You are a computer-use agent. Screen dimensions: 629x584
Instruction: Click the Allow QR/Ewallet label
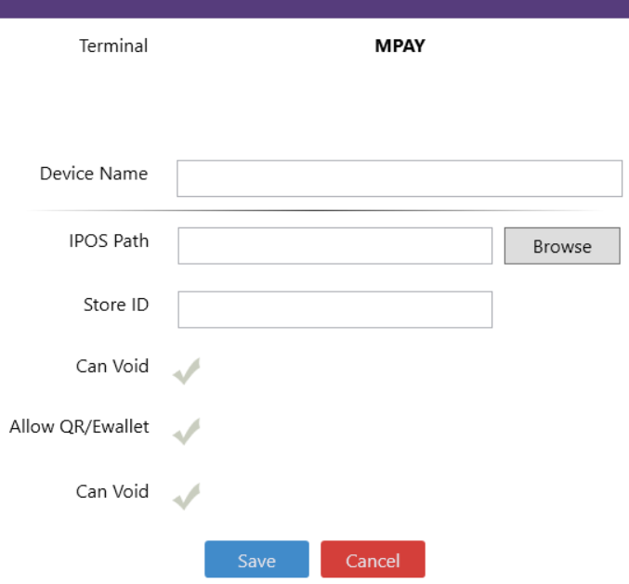coord(79,427)
